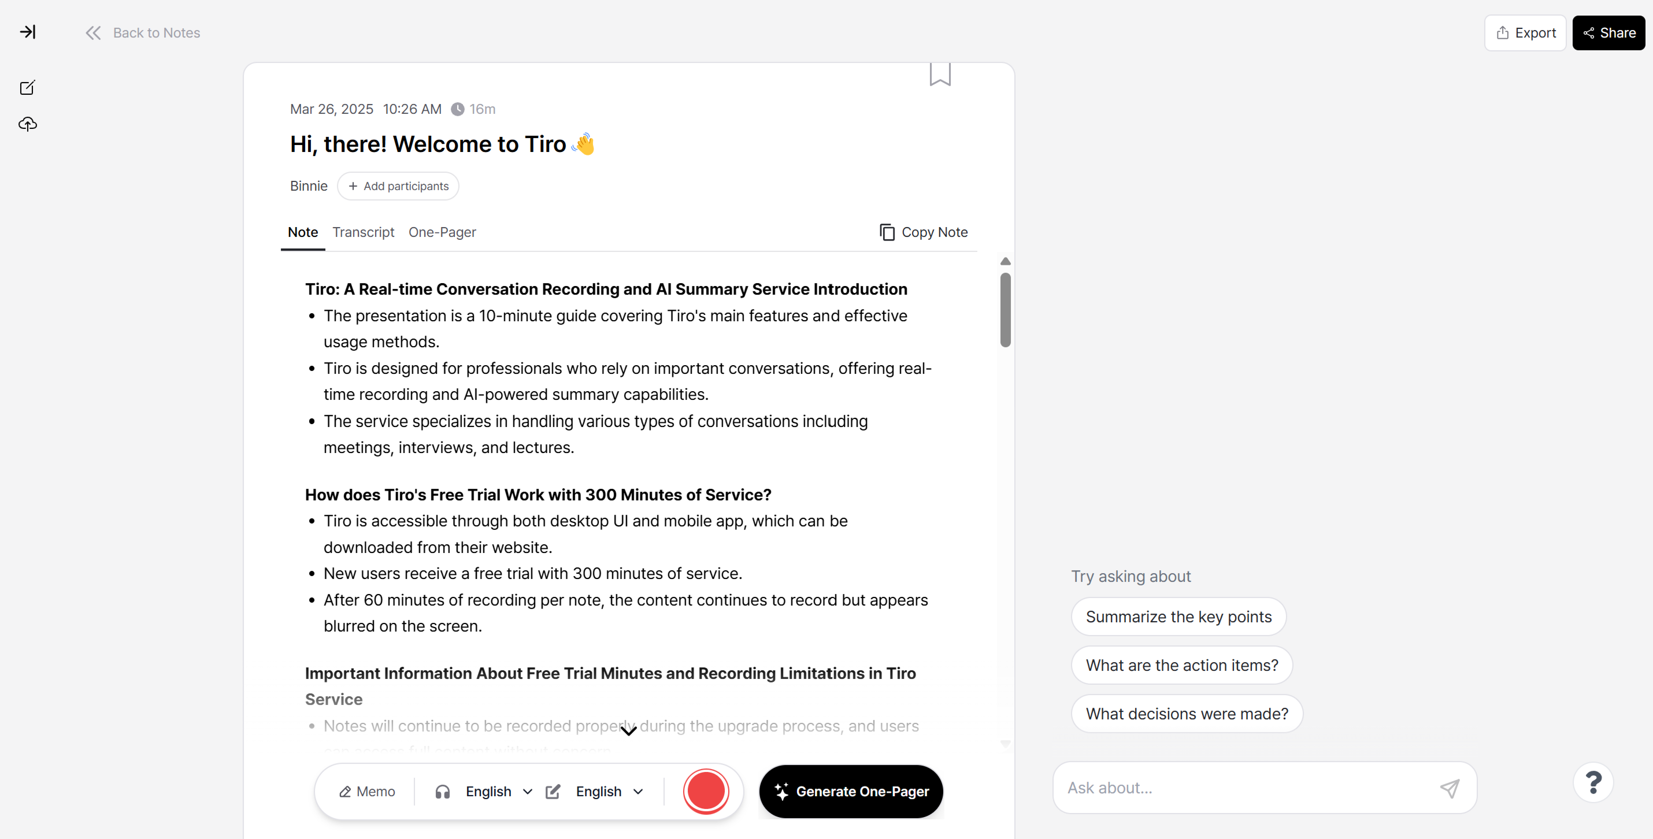Click the Memo pencil button
This screenshot has width=1653, height=839.
tap(367, 792)
